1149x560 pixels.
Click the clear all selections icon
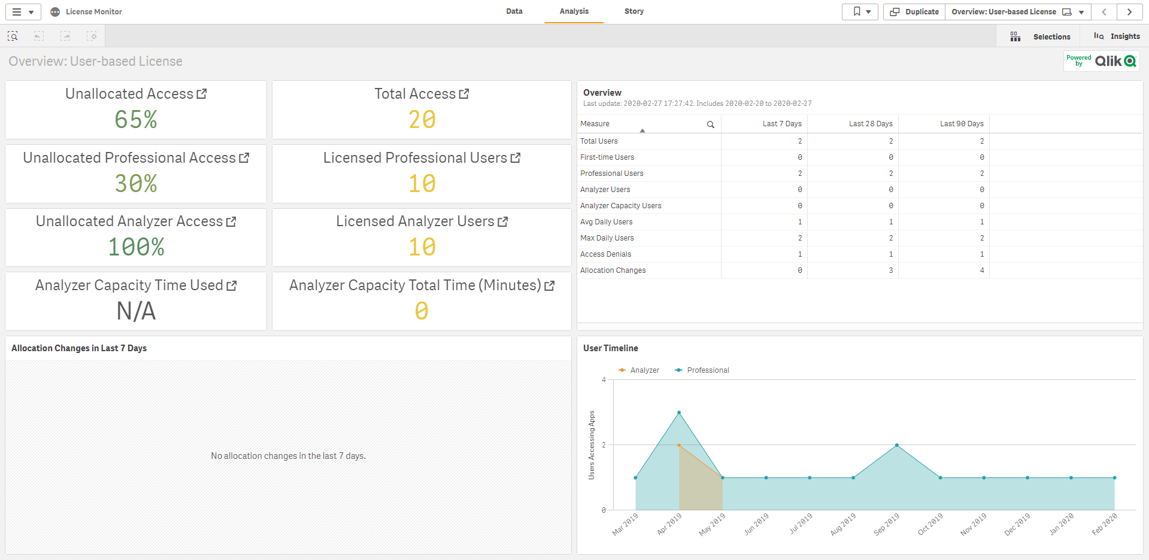pos(92,36)
